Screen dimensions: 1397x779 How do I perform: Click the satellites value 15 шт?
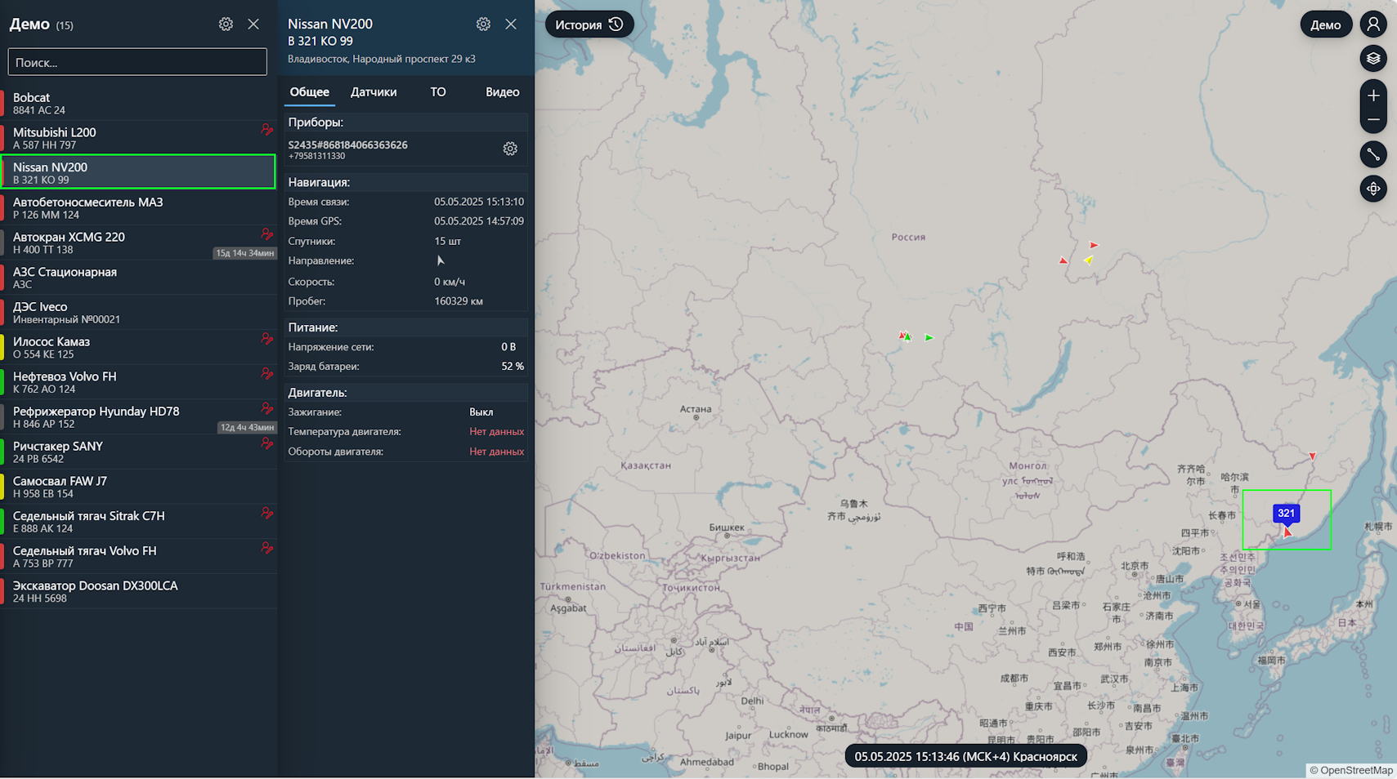[447, 242]
